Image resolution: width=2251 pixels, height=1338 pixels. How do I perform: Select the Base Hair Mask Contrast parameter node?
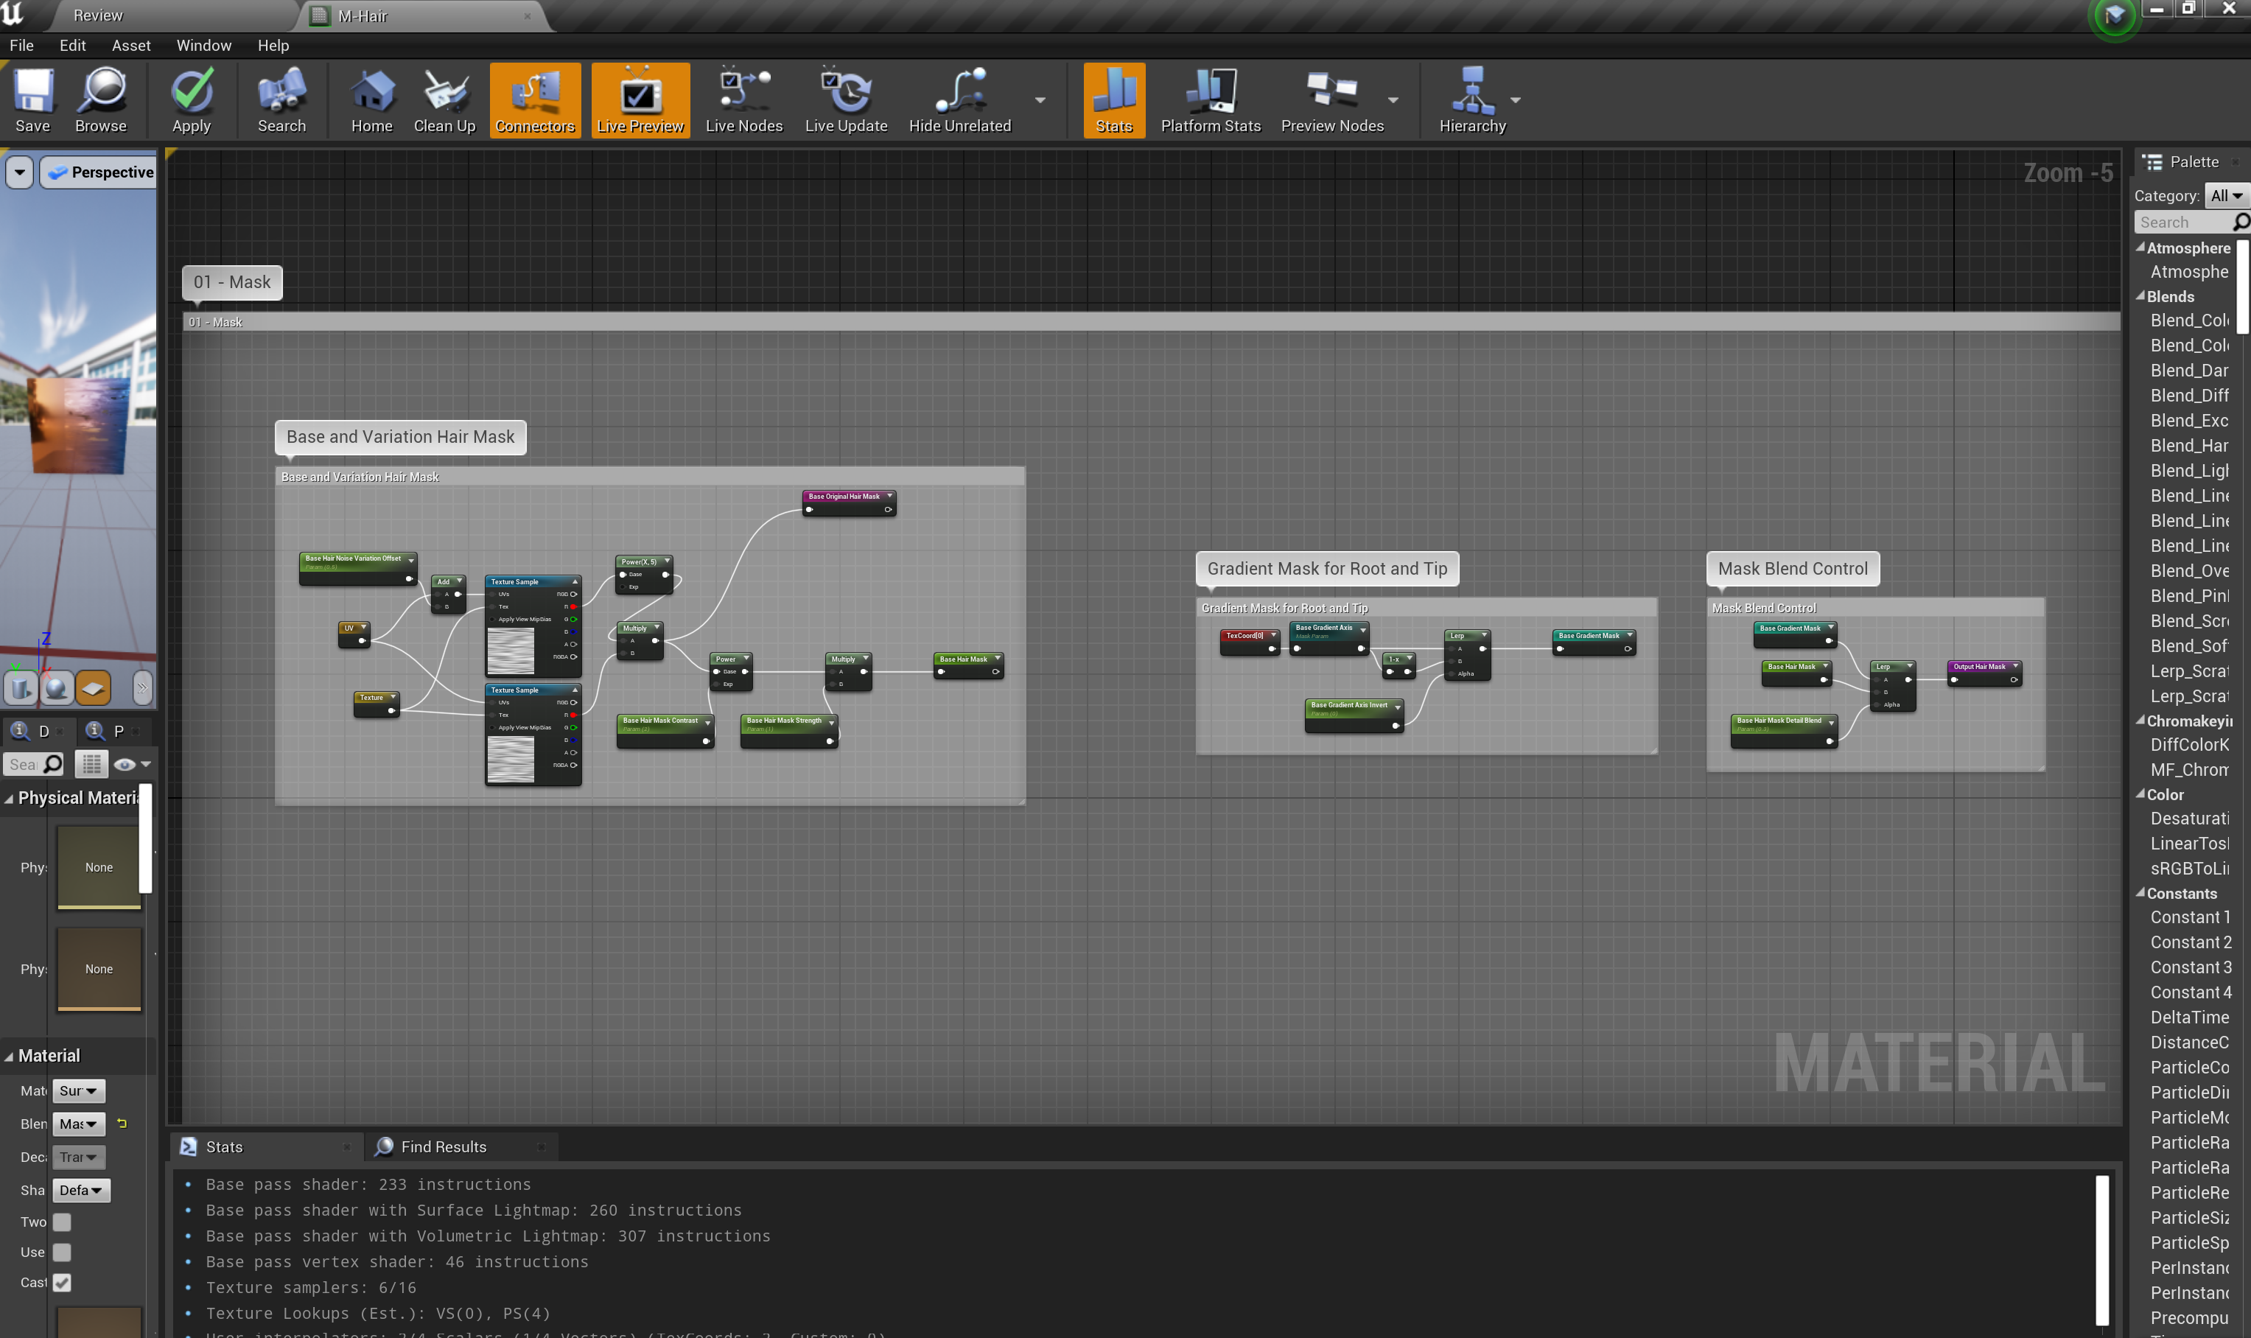[665, 730]
